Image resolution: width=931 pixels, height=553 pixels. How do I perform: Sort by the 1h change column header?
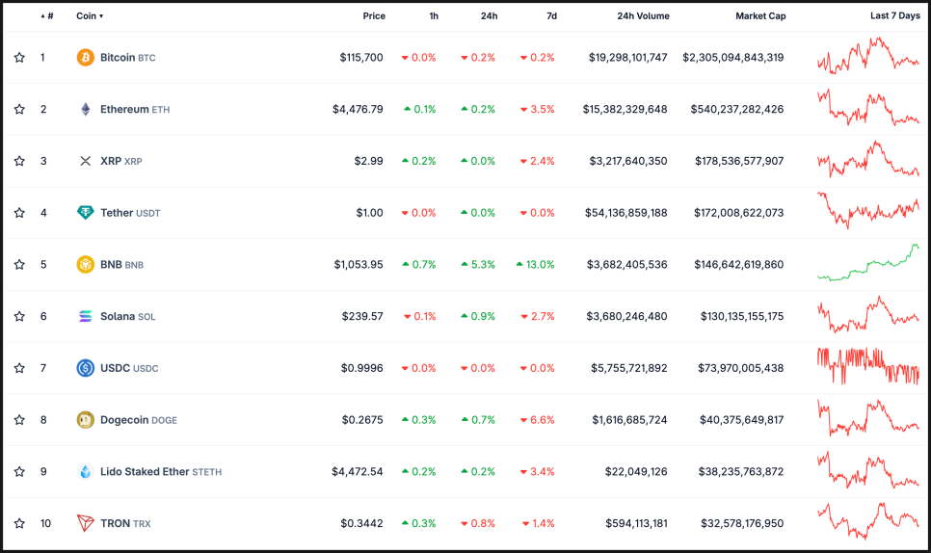pos(434,16)
